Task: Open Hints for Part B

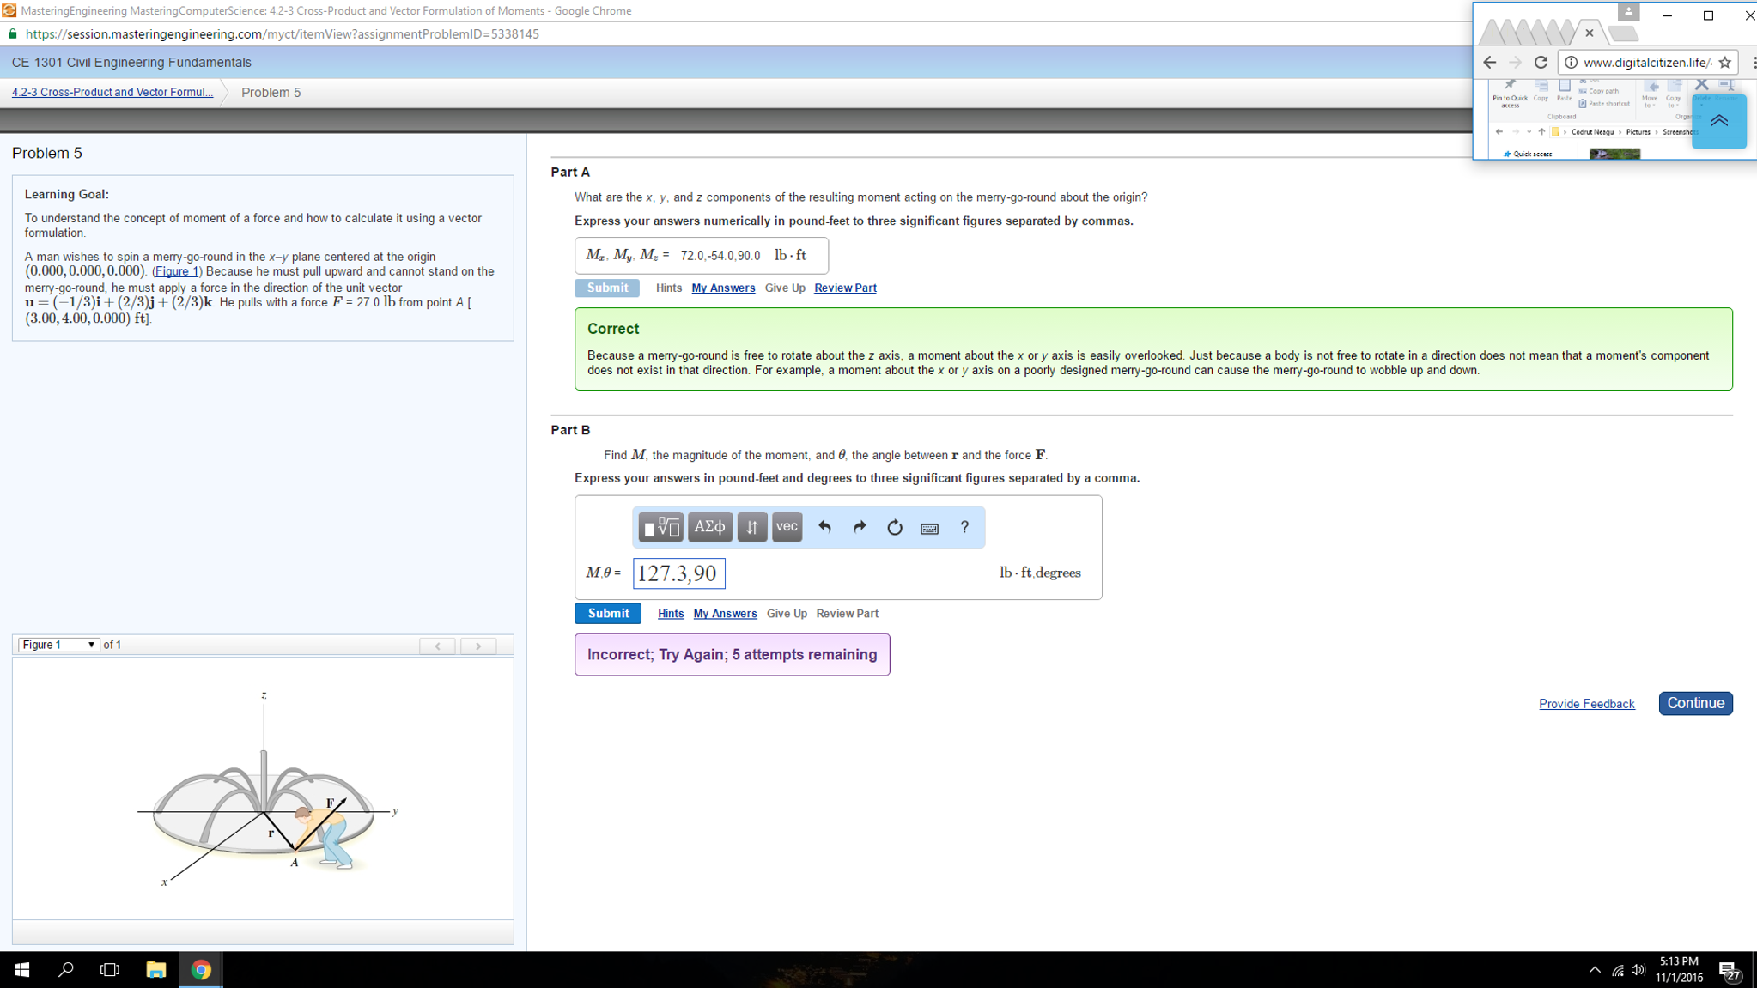Action: (x=670, y=613)
